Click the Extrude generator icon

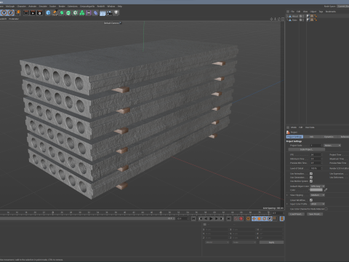68,13
